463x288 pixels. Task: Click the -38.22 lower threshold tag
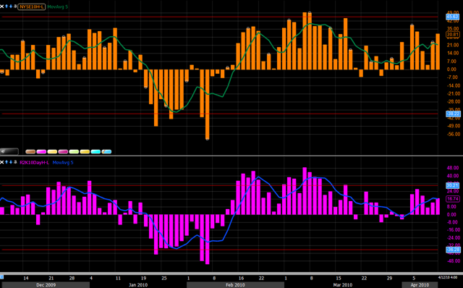[x=453, y=114]
